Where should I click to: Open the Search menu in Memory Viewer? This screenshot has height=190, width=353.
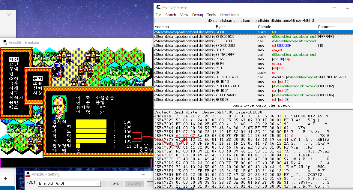point(170,15)
